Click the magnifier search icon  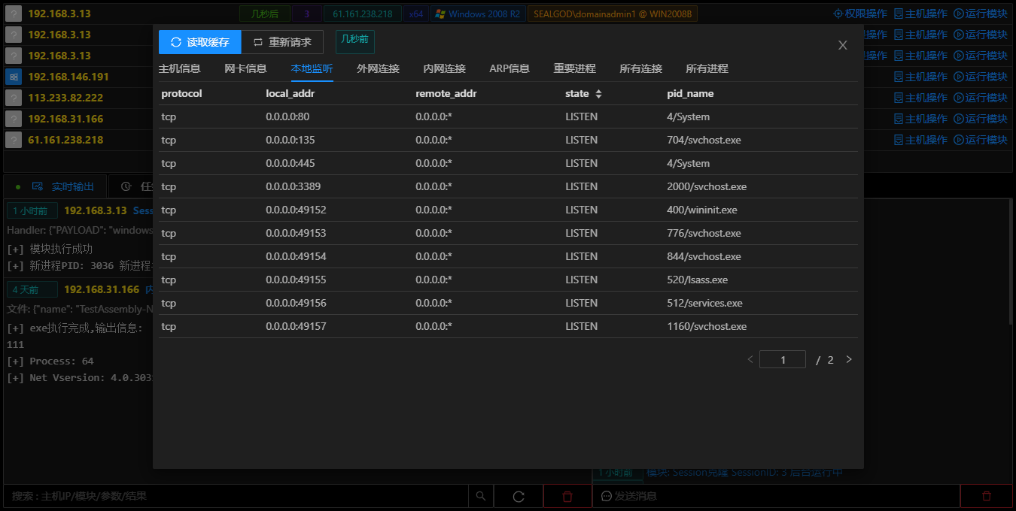click(481, 496)
